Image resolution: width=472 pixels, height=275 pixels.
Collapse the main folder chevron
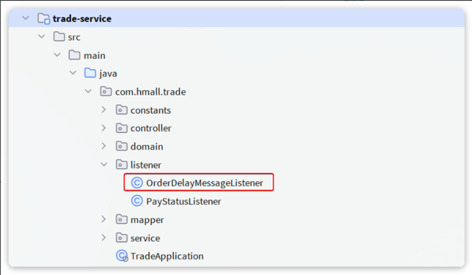(57, 55)
